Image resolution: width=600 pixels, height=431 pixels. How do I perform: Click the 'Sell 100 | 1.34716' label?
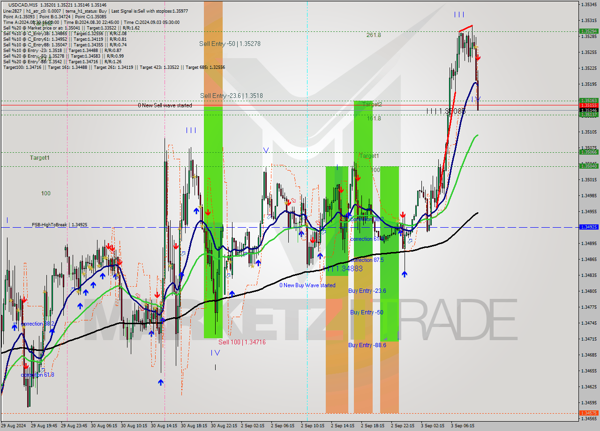pos(241,342)
